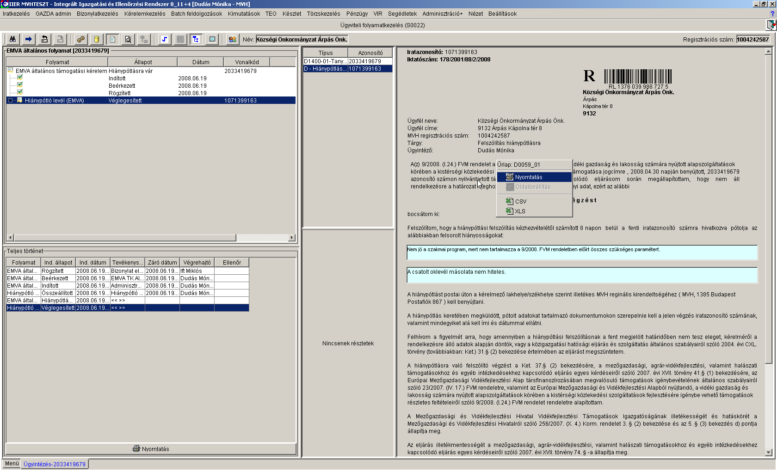This screenshot has height=470, width=777.
Task: Open the Bizonylatkezelés menu
Action: click(x=98, y=14)
